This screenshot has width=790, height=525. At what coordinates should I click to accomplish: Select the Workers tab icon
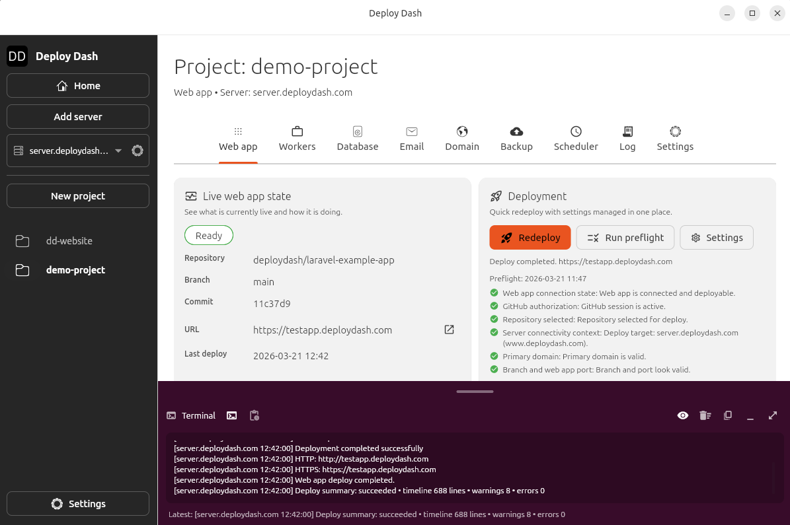[297, 131]
